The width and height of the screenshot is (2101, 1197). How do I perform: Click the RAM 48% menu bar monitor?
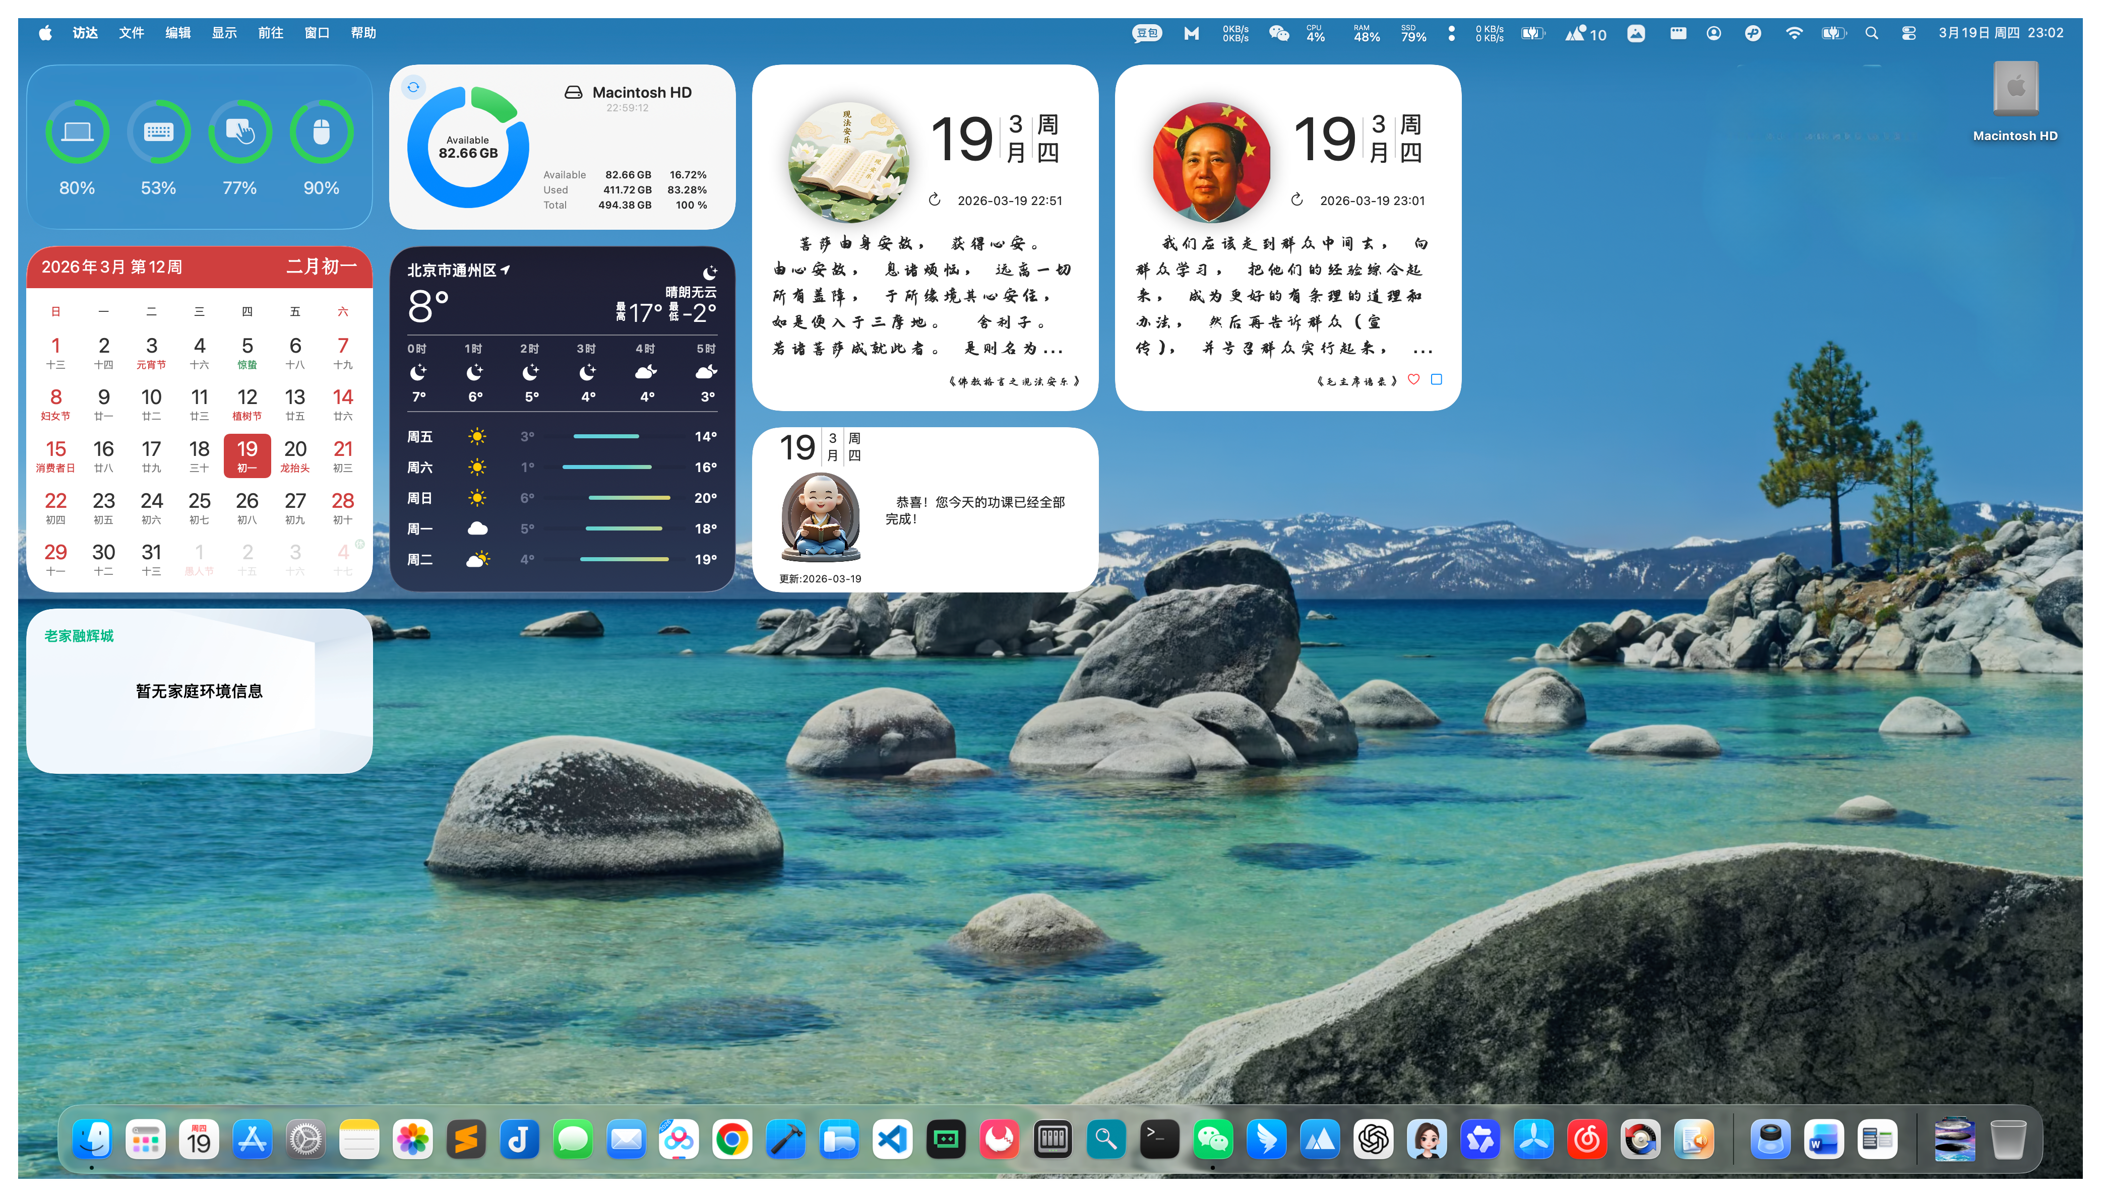(x=1366, y=33)
